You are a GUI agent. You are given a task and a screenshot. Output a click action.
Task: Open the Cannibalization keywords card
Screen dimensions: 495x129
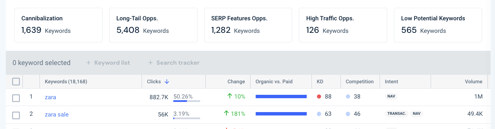(58, 25)
